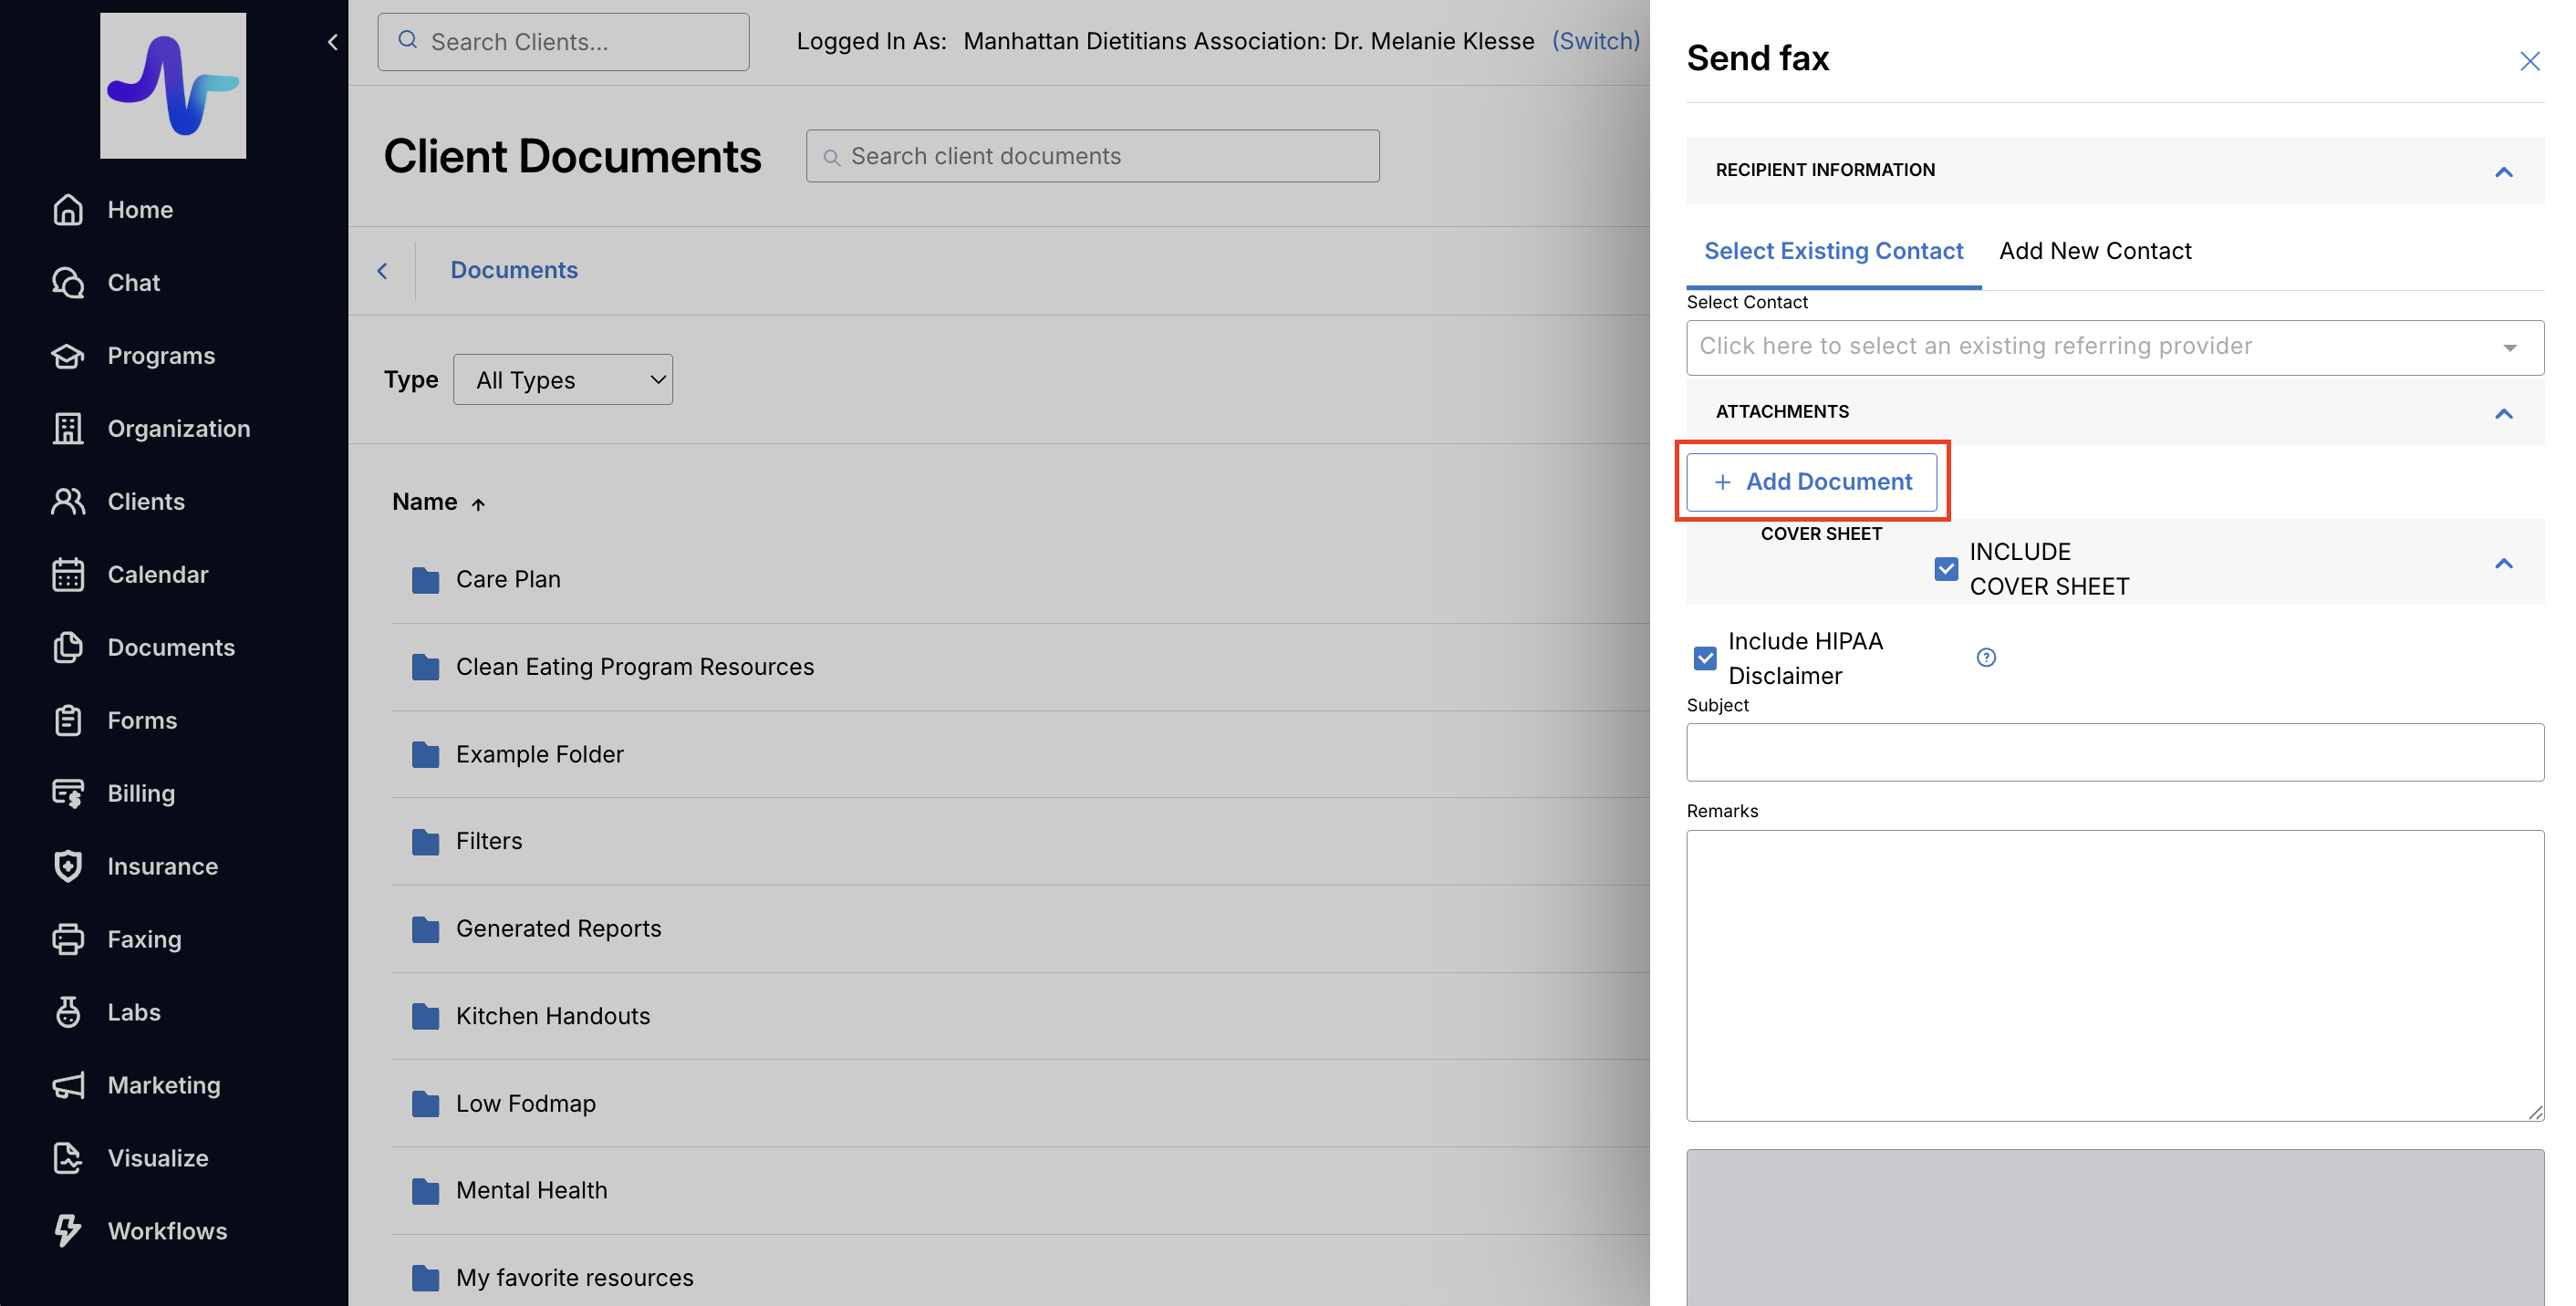Open the Marketing megaphone icon
This screenshot has height=1306, width=2576.
[x=68, y=1085]
